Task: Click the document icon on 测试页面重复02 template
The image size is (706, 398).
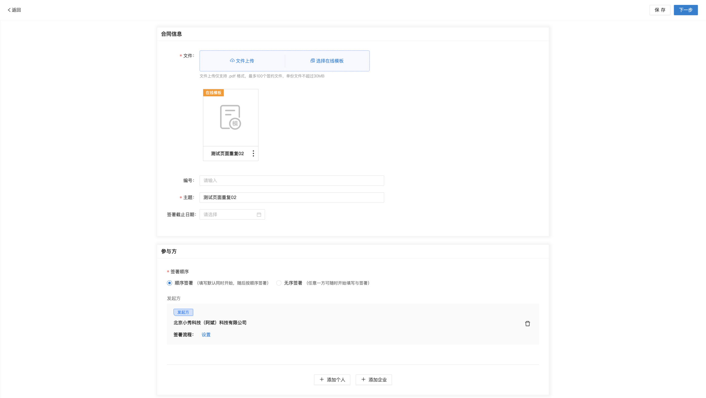Action: pyautogui.click(x=230, y=117)
